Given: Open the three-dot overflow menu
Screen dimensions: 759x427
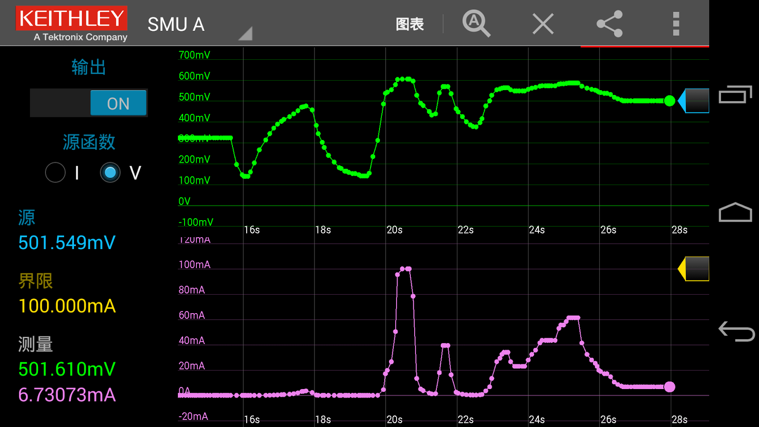Looking at the screenshot, I should (676, 24).
